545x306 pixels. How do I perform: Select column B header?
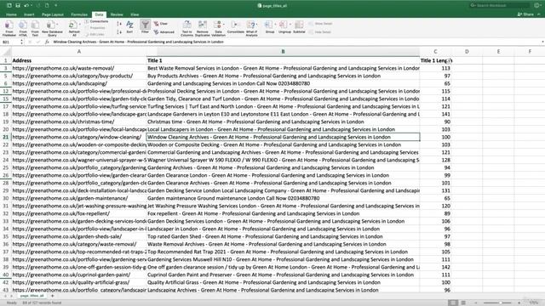(283, 51)
